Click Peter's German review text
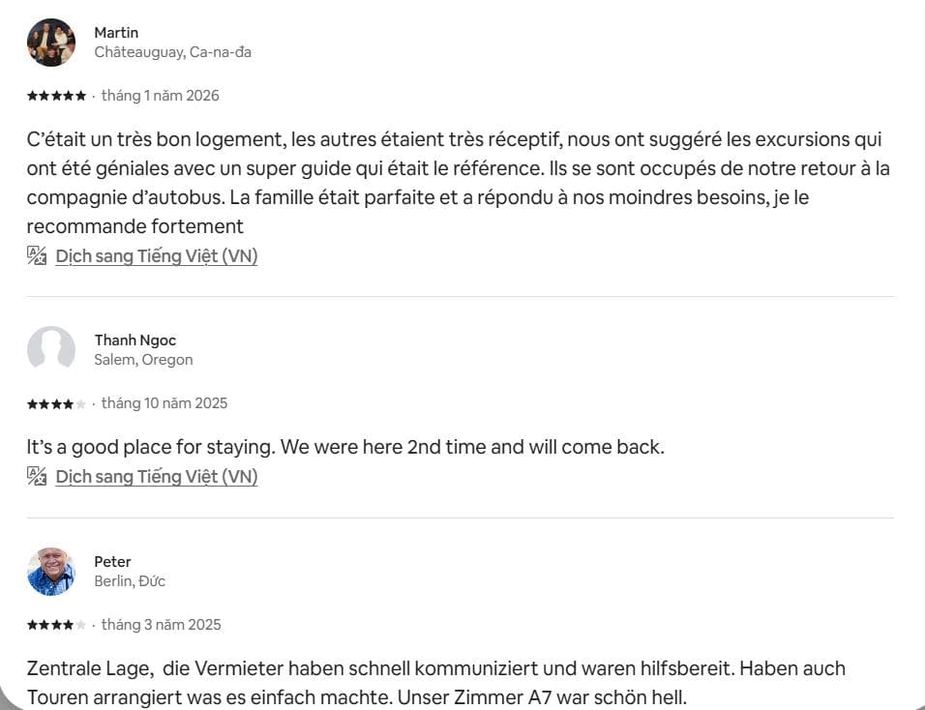The width and height of the screenshot is (925, 710). click(x=435, y=682)
